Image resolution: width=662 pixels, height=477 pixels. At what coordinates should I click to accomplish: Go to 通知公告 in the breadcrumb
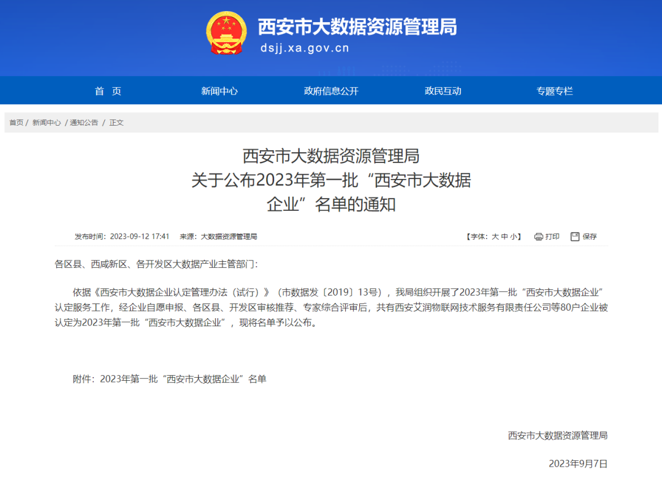click(x=84, y=123)
